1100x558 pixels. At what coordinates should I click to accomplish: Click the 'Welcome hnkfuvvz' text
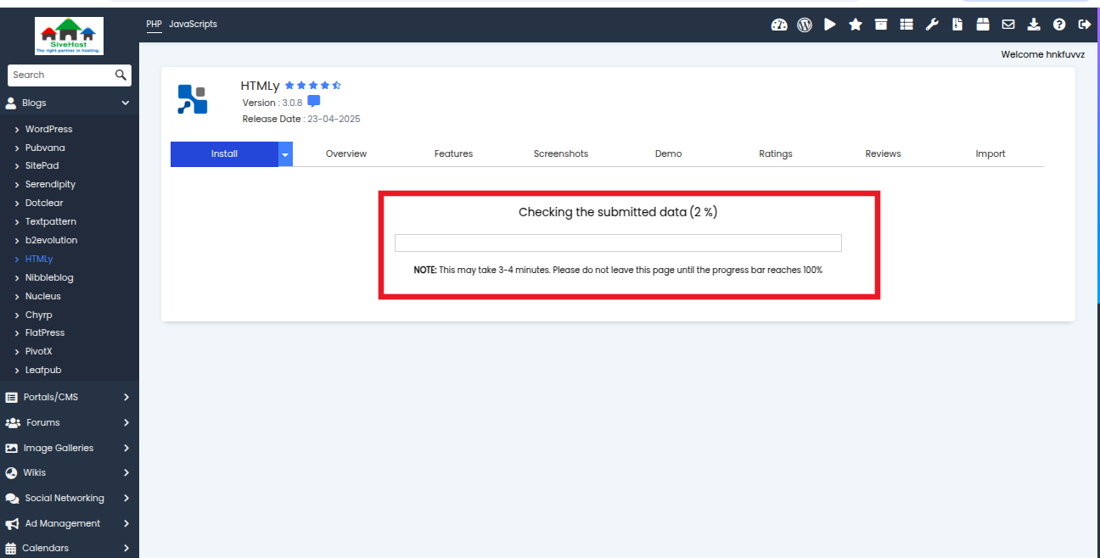(1042, 54)
